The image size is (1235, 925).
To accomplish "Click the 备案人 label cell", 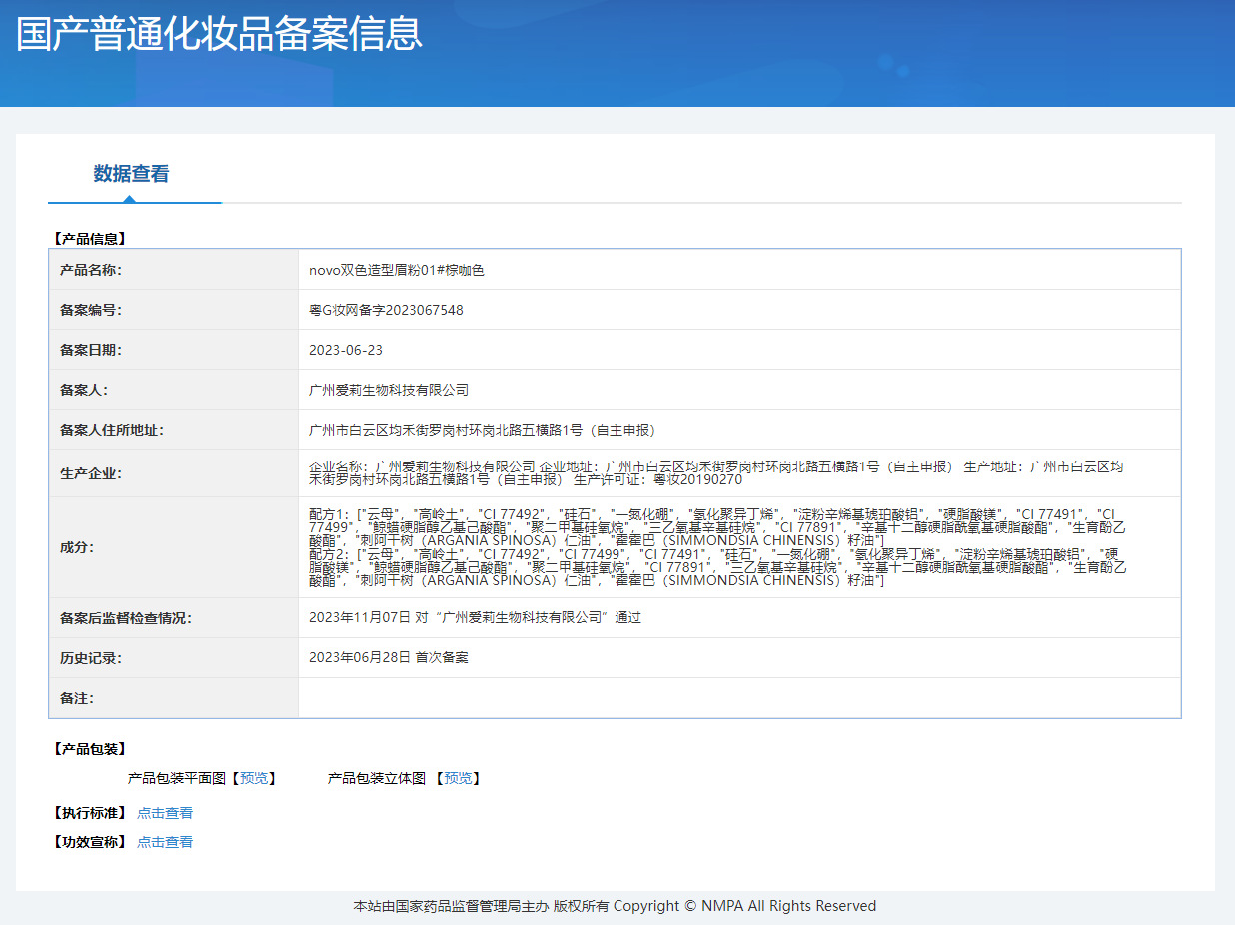I will (x=174, y=390).
